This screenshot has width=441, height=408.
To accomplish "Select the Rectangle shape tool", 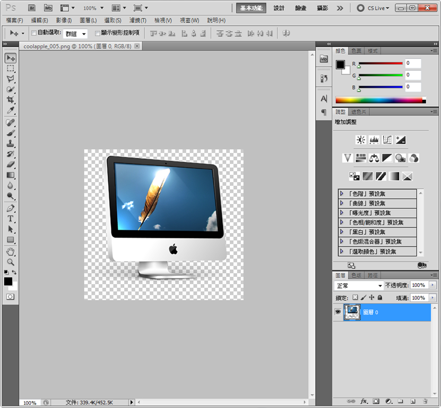I will point(11,240).
